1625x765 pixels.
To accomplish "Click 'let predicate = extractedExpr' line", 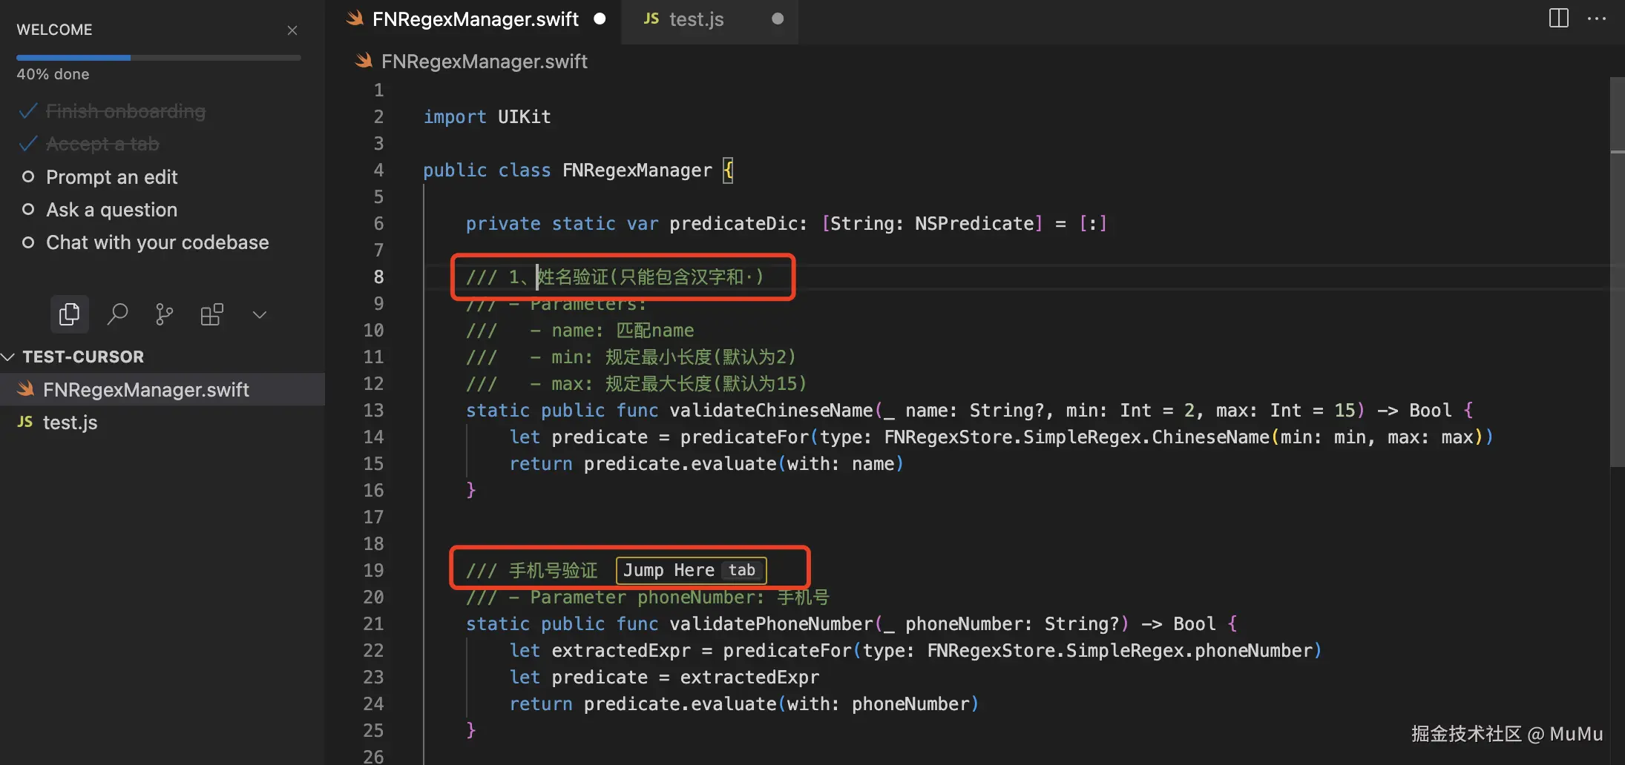I will (x=664, y=677).
